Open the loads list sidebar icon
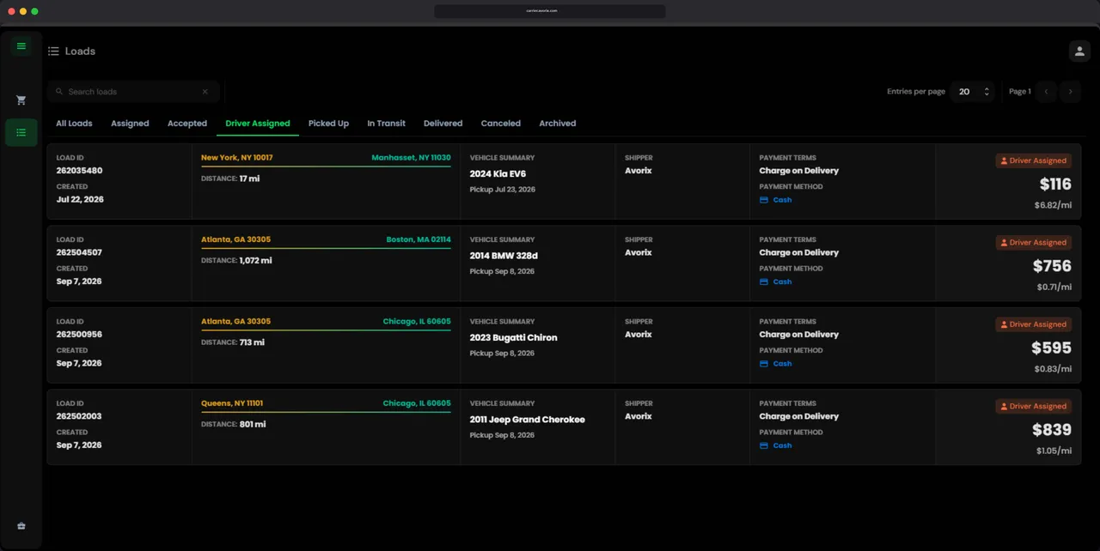This screenshot has height=551, width=1100. 21,132
